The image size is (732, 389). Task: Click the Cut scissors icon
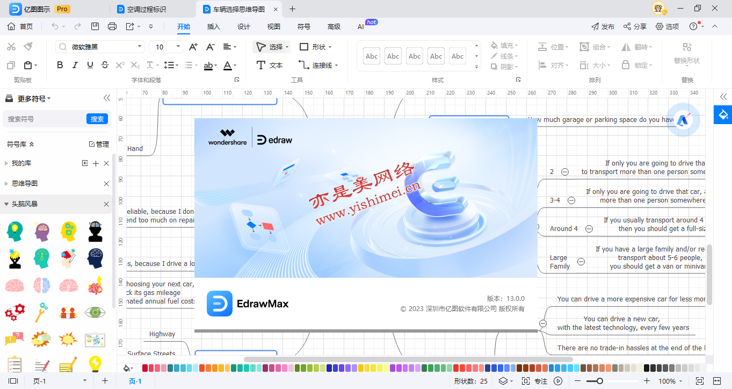coord(11,47)
